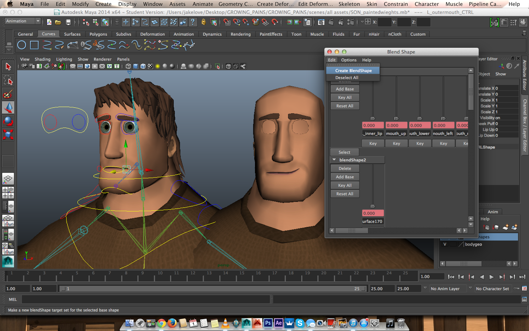Choose Create BlendShape from the Edit menu
The image size is (529, 331).
point(353,71)
